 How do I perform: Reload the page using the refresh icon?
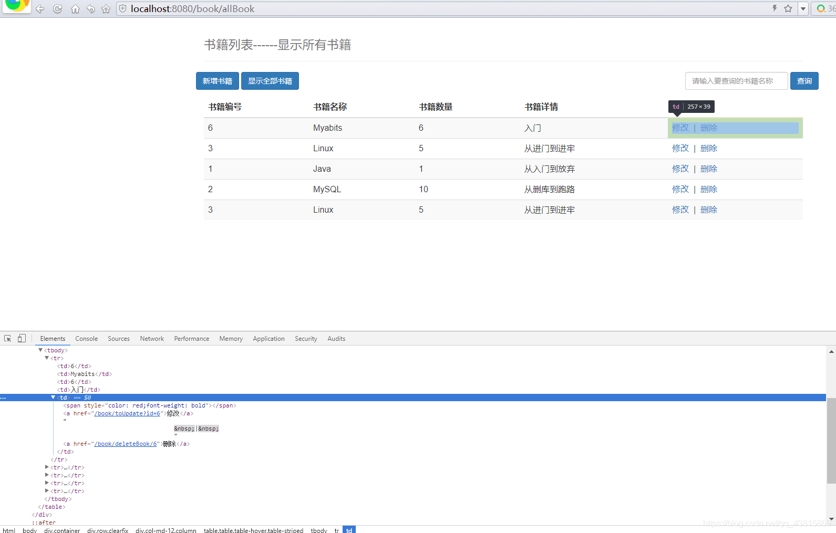(58, 9)
